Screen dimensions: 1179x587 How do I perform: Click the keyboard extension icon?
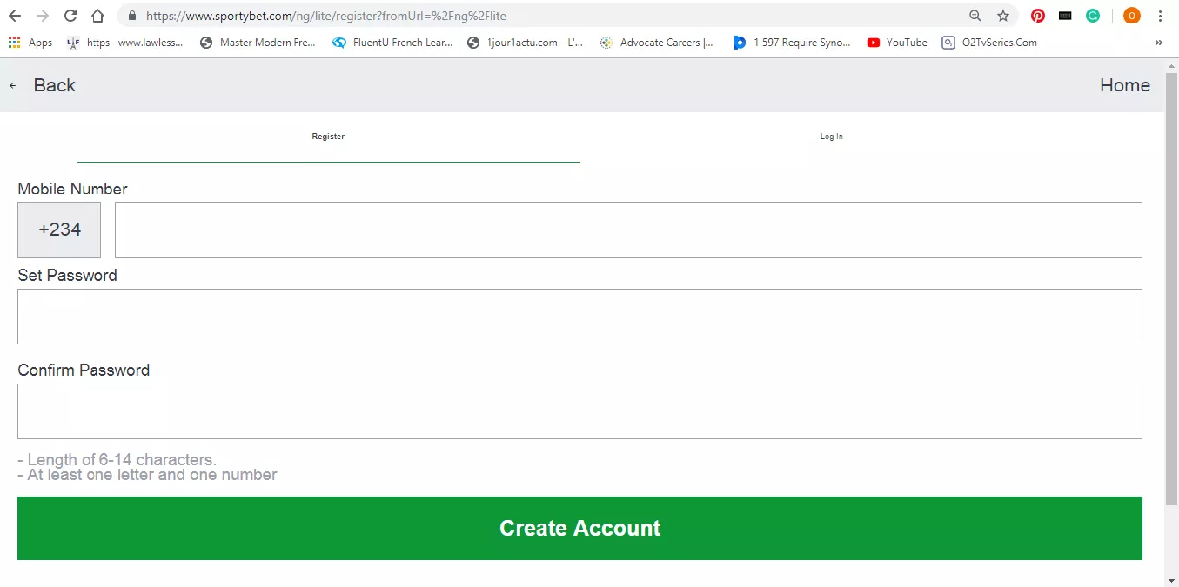[x=1065, y=16]
